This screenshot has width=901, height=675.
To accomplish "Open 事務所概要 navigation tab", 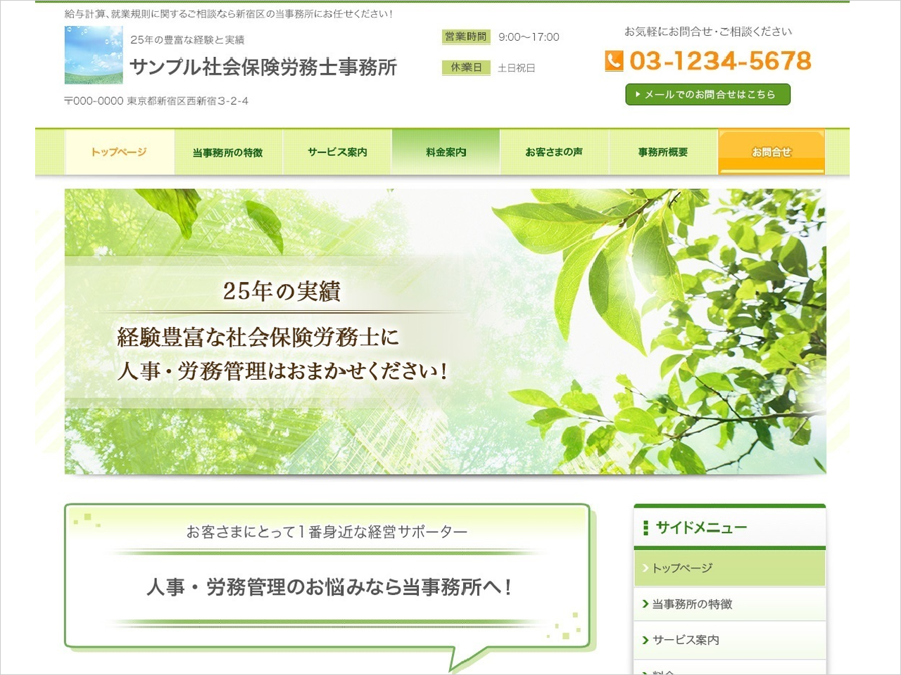I will point(663,152).
